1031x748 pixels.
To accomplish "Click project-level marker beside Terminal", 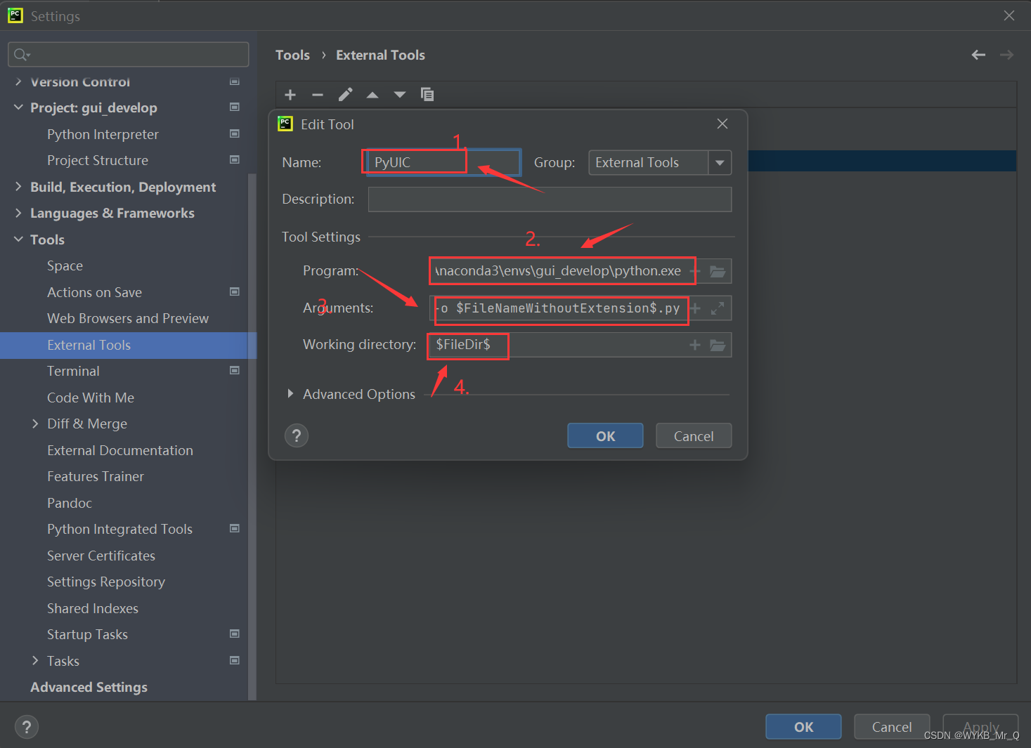I will point(235,370).
